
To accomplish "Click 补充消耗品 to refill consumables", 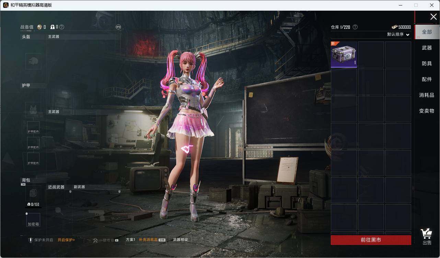I will click(x=148, y=240).
